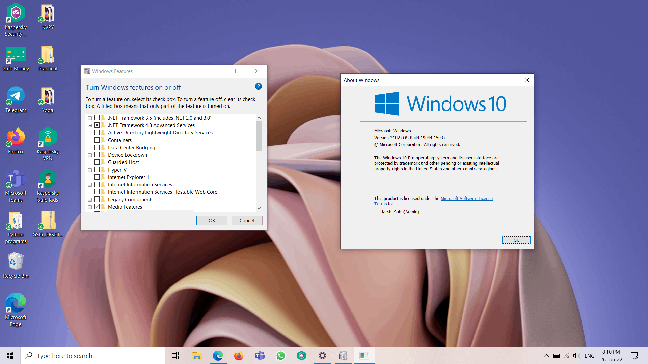Open help in Windows Features dialog
648x364 pixels.
(259, 87)
